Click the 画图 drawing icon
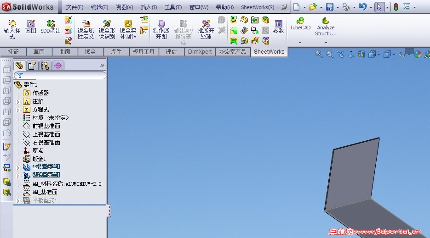Image resolution: width=430 pixels, height=238 pixels. [31, 27]
